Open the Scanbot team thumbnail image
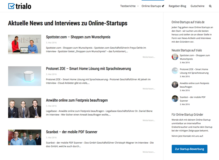Screen dimensions: 219x160 point(25,137)
